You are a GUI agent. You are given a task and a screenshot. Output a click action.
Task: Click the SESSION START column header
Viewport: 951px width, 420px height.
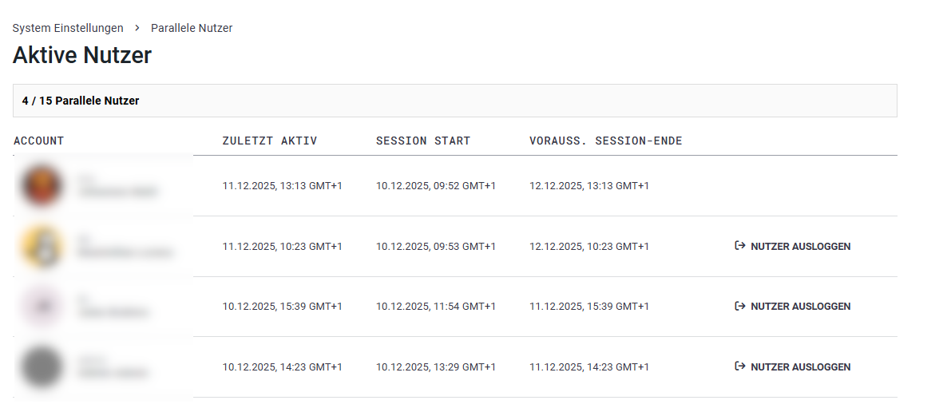click(x=423, y=141)
